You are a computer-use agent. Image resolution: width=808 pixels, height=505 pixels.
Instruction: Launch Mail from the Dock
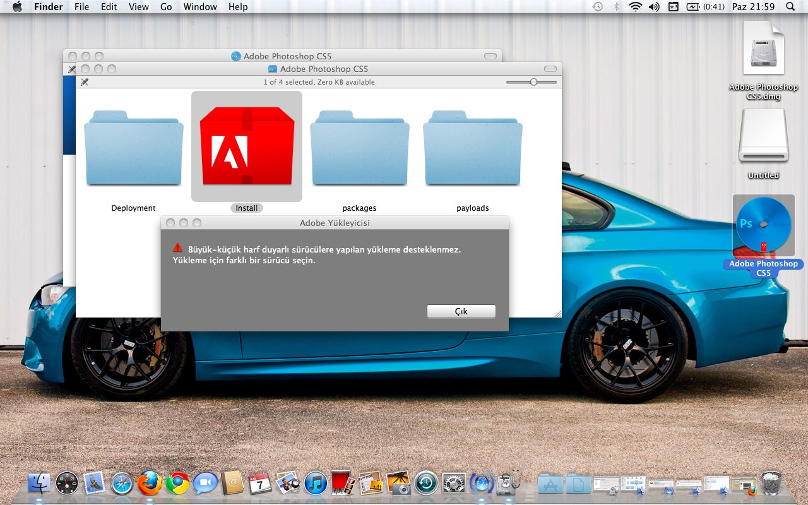point(95,484)
